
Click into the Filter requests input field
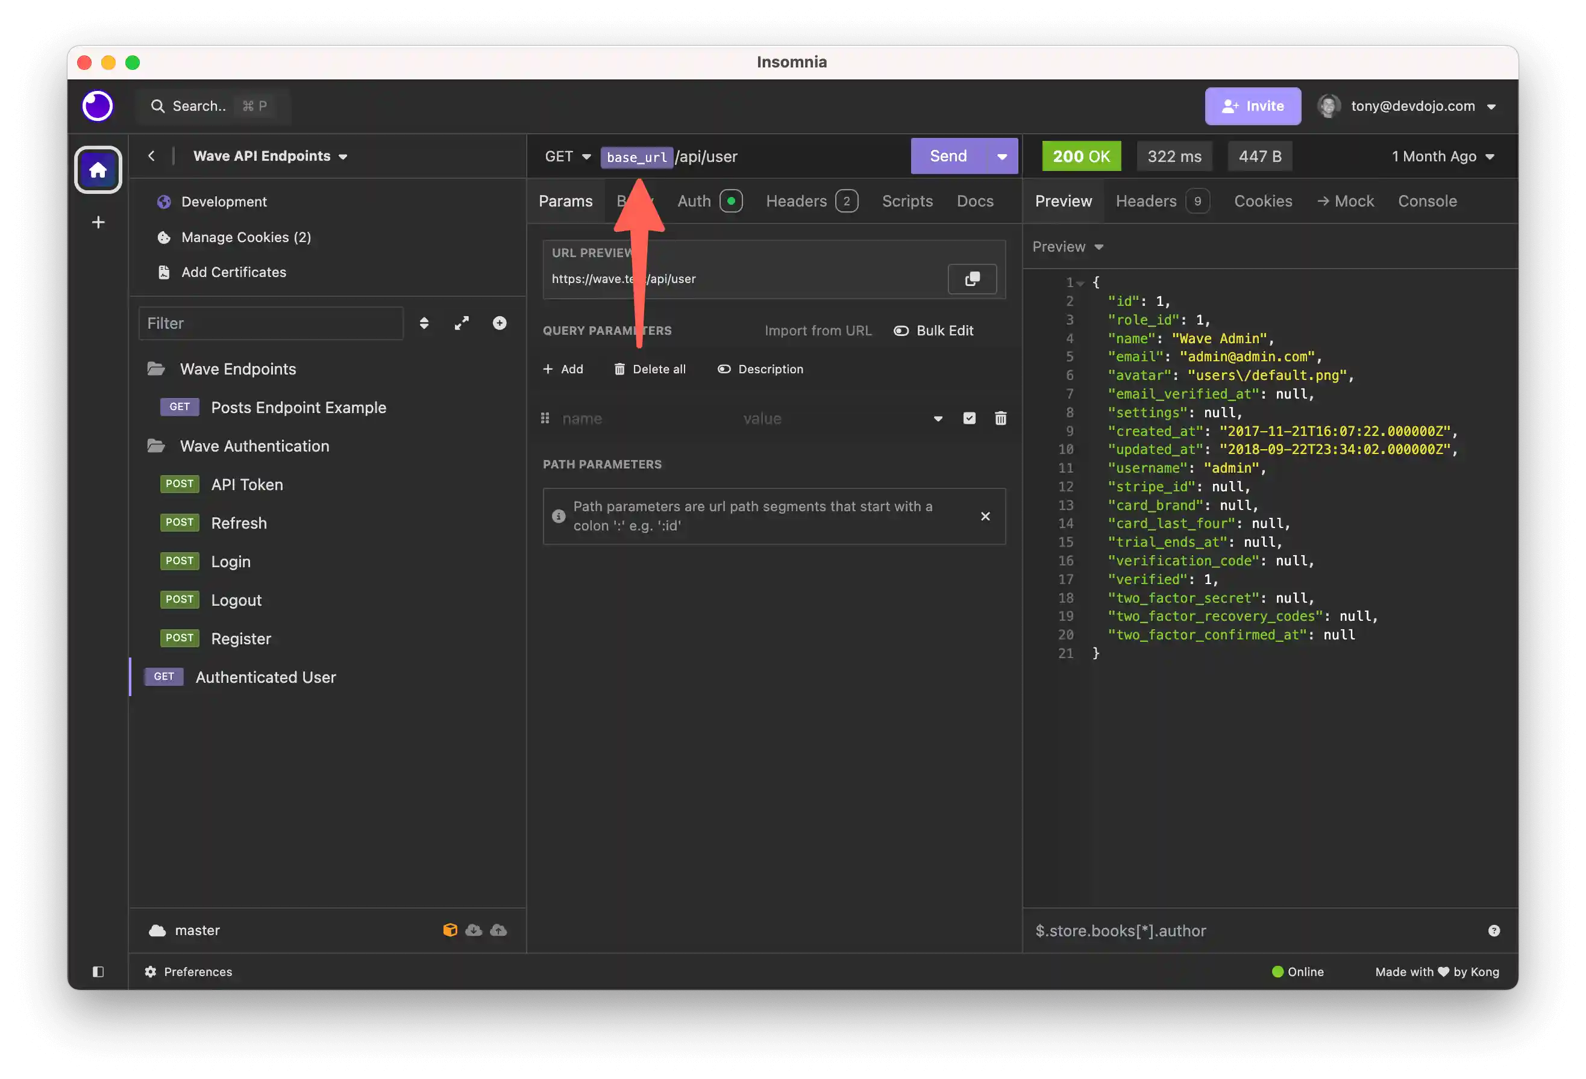271,323
